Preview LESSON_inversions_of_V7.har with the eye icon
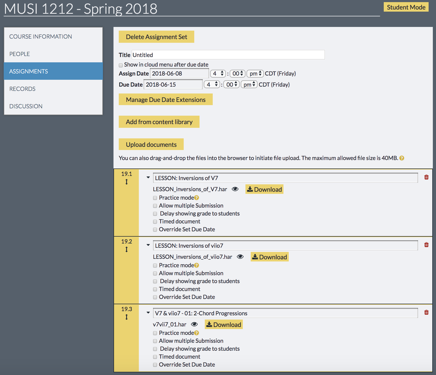Screen dimensions: 436x375 point(235,189)
